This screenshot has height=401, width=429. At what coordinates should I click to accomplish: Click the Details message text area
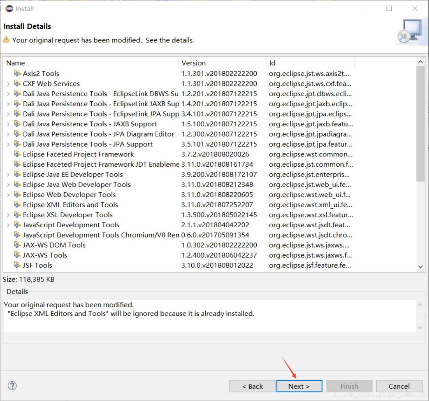(x=210, y=316)
